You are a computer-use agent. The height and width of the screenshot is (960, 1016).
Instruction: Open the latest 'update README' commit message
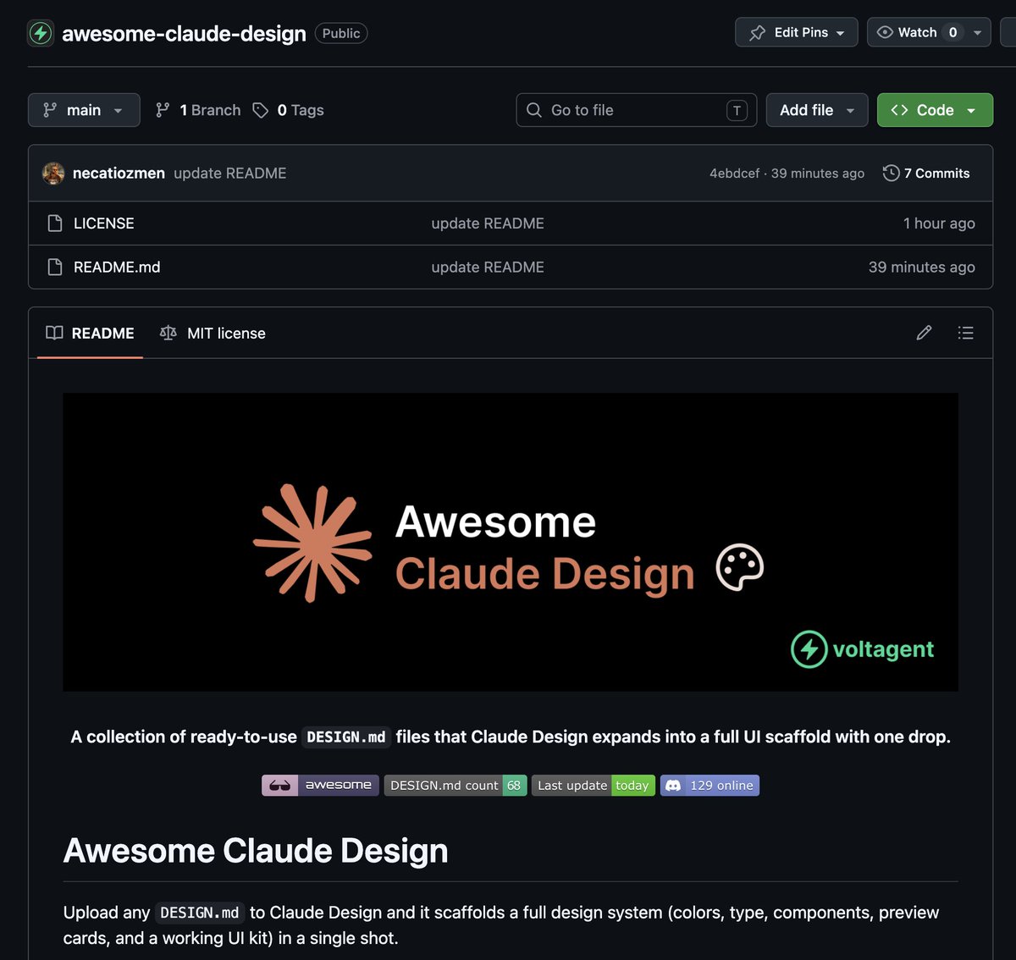click(x=230, y=173)
